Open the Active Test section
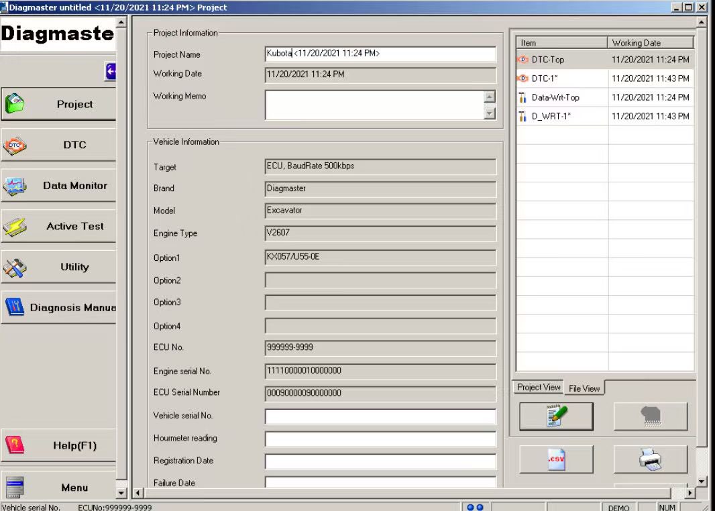715x511 pixels. click(x=58, y=227)
